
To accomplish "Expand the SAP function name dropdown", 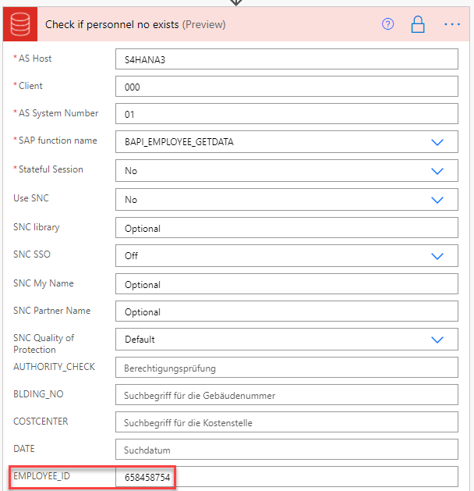I will [x=437, y=142].
